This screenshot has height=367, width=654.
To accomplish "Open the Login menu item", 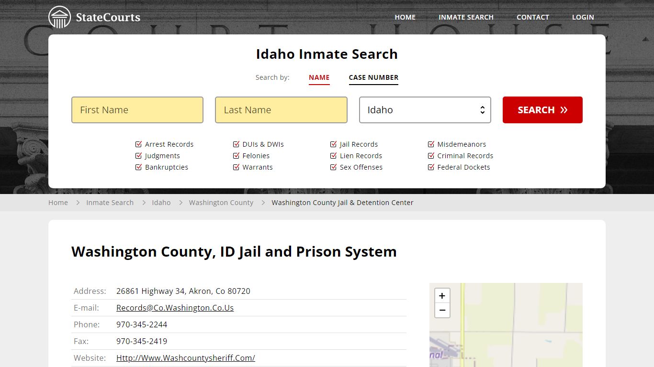I will 583,17.
